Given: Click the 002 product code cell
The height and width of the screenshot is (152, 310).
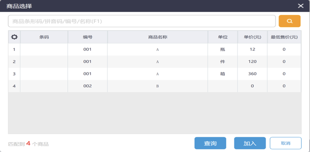Looking at the screenshot, I should coord(88,86).
